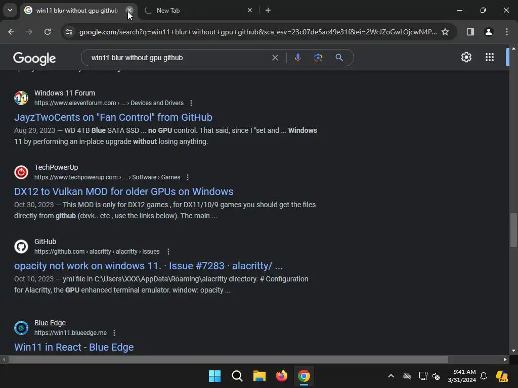Go back using the browser back arrow
518x388 pixels.
pyautogui.click(x=11, y=32)
